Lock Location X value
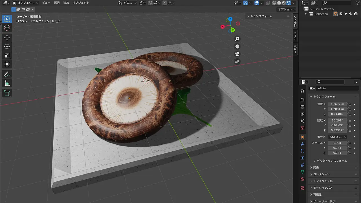 (349, 104)
